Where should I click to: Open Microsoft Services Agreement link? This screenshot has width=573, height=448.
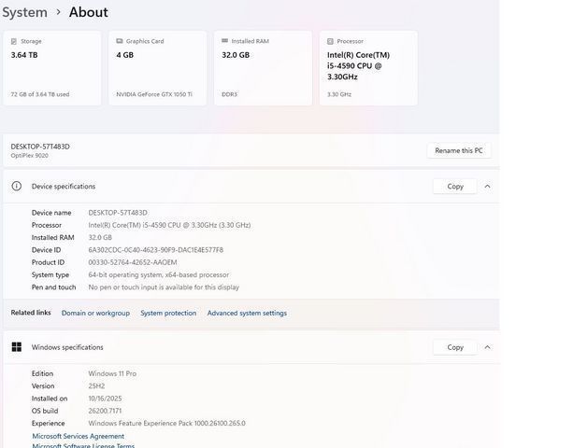click(x=79, y=436)
